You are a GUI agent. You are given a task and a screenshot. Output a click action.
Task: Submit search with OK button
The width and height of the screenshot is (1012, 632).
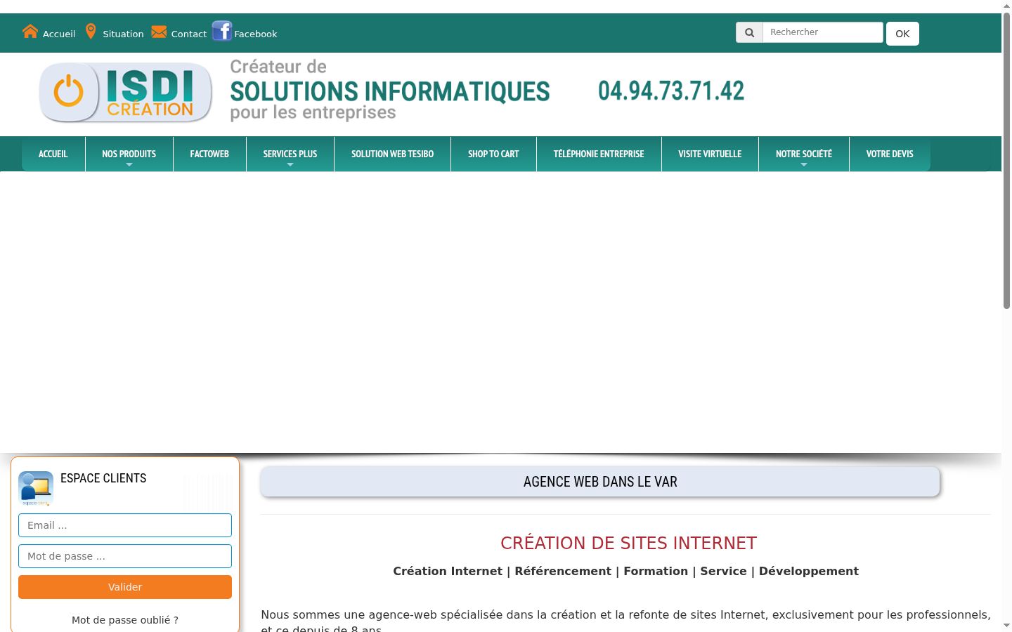point(902,34)
